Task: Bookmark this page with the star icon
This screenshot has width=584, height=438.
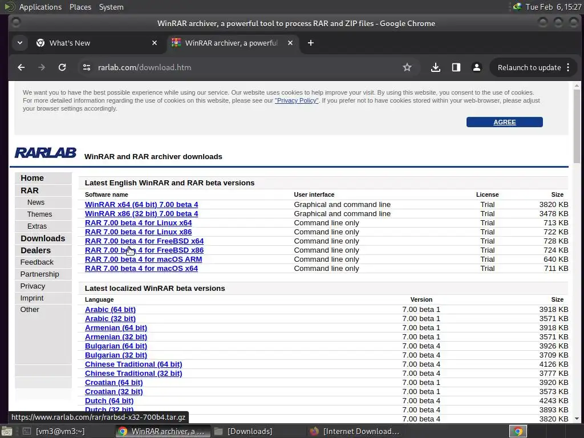Action: click(407, 67)
